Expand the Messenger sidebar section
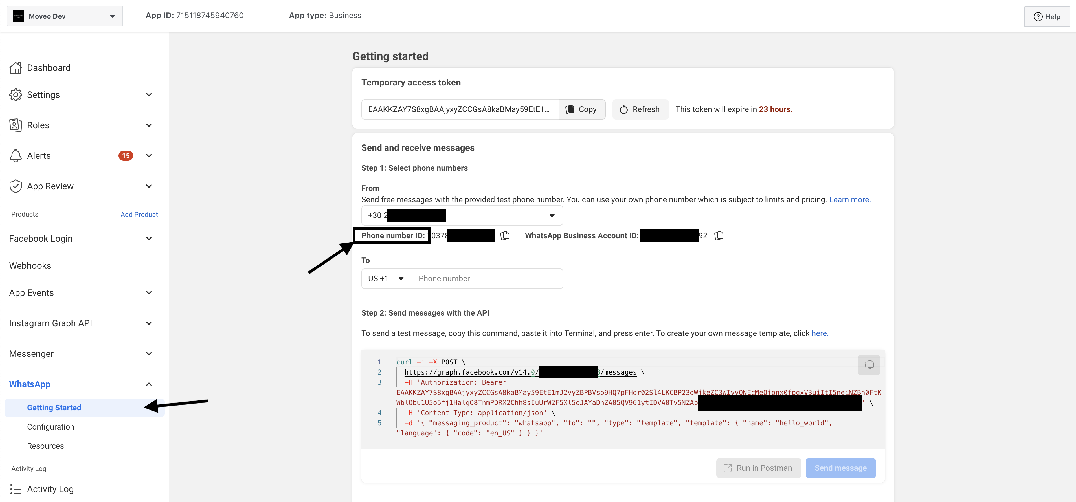This screenshot has width=1076, height=502. point(149,354)
